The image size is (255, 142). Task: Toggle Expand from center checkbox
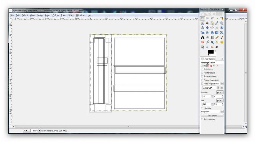[202, 80]
